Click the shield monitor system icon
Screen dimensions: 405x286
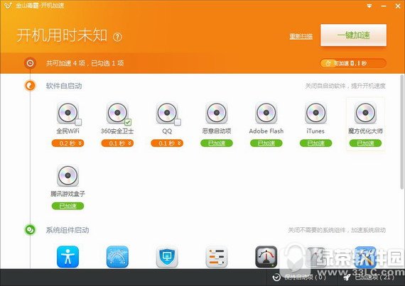click(x=167, y=257)
